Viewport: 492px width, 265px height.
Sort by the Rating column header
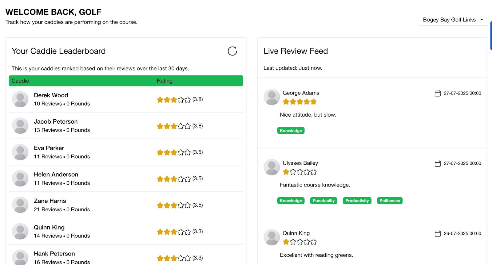point(165,81)
